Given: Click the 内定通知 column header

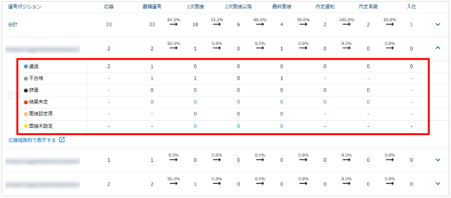Looking at the screenshot, I should click(325, 7).
